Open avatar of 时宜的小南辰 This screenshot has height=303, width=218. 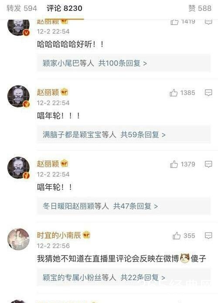(x=18, y=239)
